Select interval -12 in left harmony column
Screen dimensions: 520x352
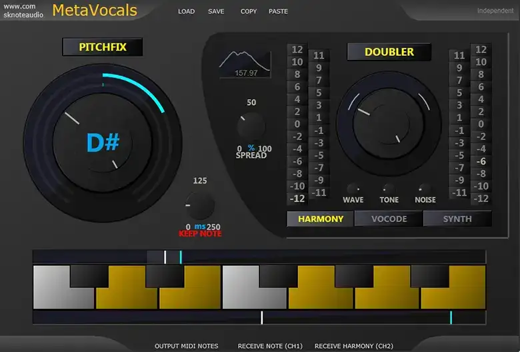coord(297,198)
